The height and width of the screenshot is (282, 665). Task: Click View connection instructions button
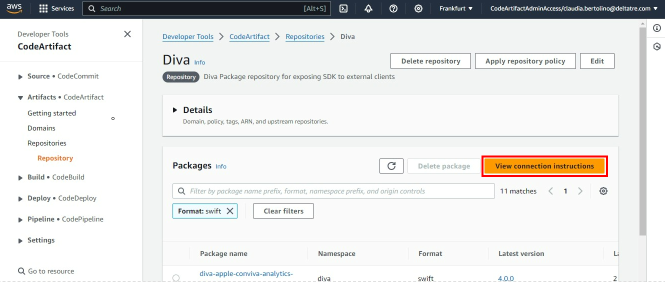(544, 166)
